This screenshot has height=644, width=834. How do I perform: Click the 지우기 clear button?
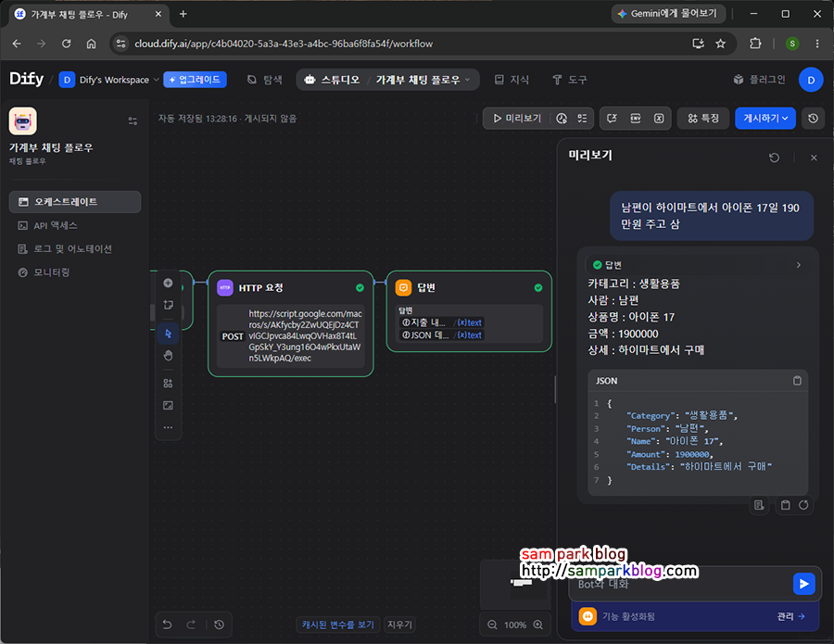[x=400, y=625]
